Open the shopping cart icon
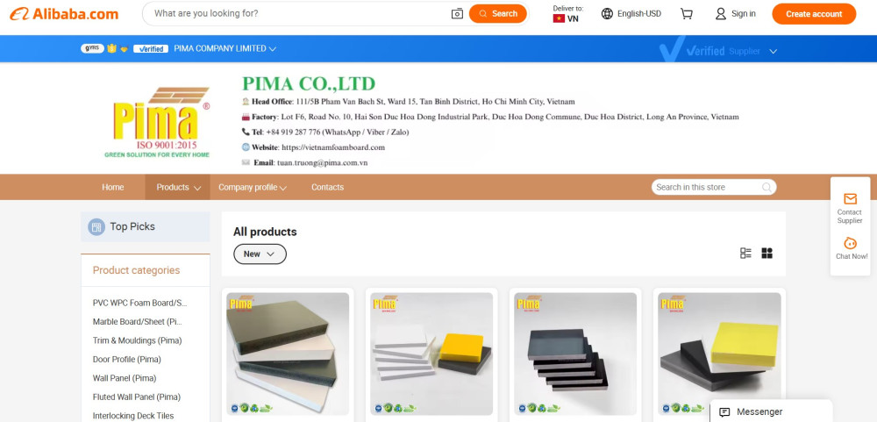The width and height of the screenshot is (877, 422). pyautogui.click(x=687, y=14)
